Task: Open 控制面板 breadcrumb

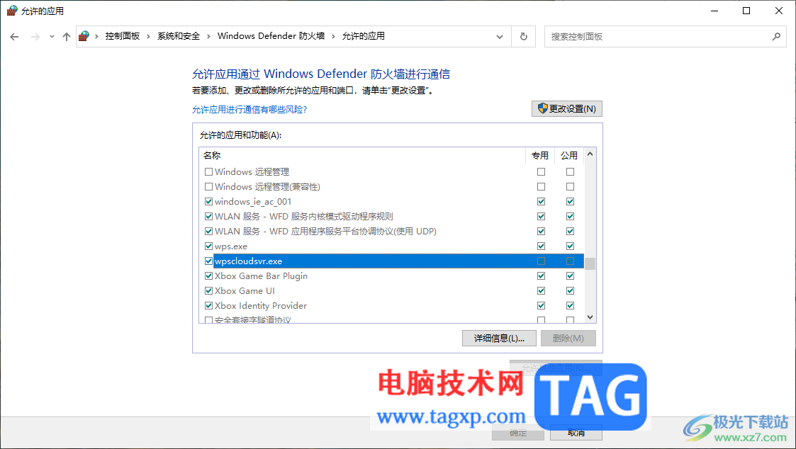Action: (123, 36)
